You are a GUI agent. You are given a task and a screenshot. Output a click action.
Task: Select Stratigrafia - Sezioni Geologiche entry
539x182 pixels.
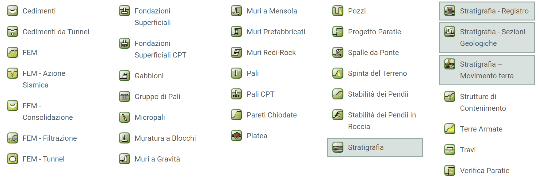click(x=487, y=38)
